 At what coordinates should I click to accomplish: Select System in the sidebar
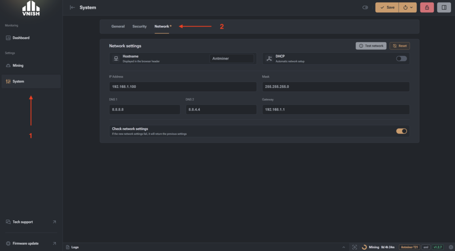coord(31,81)
